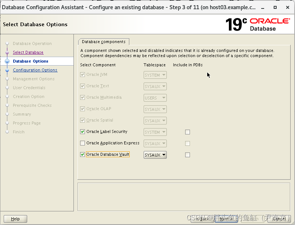Click the Oracle Database Vault label
The image size is (295, 225).
pyautogui.click(x=108, y=154)
